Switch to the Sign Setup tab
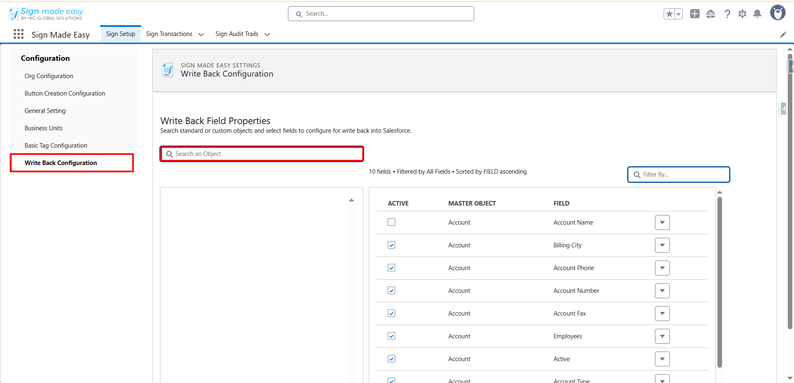Viewport: 794px width, 383px height. point(120,34)
